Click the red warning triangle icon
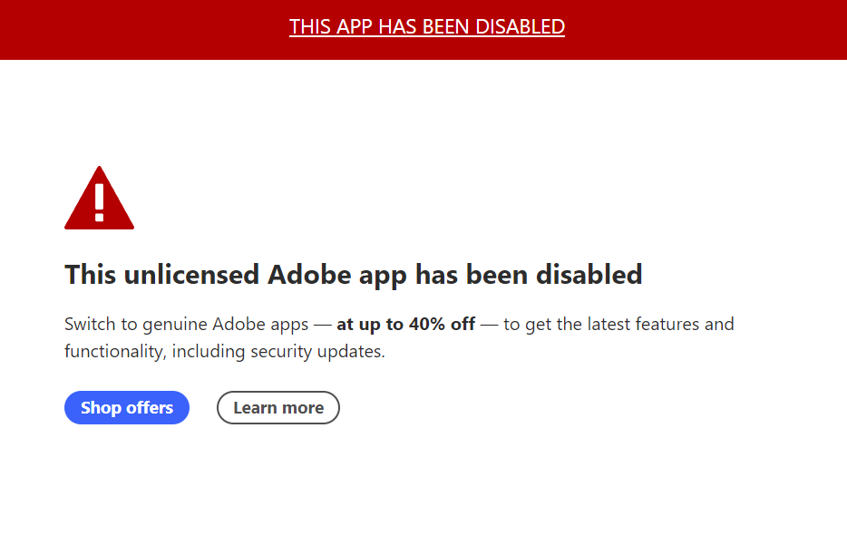Image resolution: width=847 pixels, height=545 pixels. pos(99,199)
